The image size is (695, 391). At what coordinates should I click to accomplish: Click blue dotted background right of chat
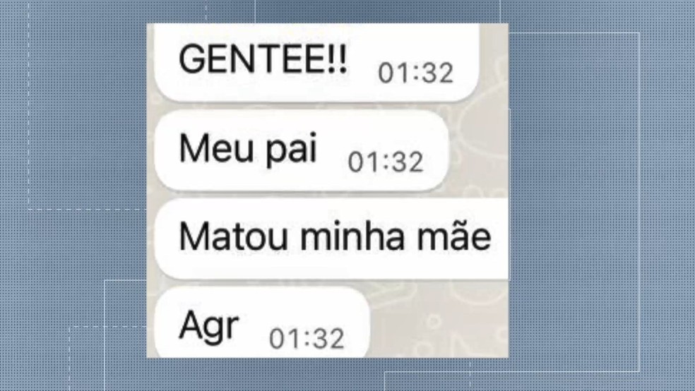(602, 195)
